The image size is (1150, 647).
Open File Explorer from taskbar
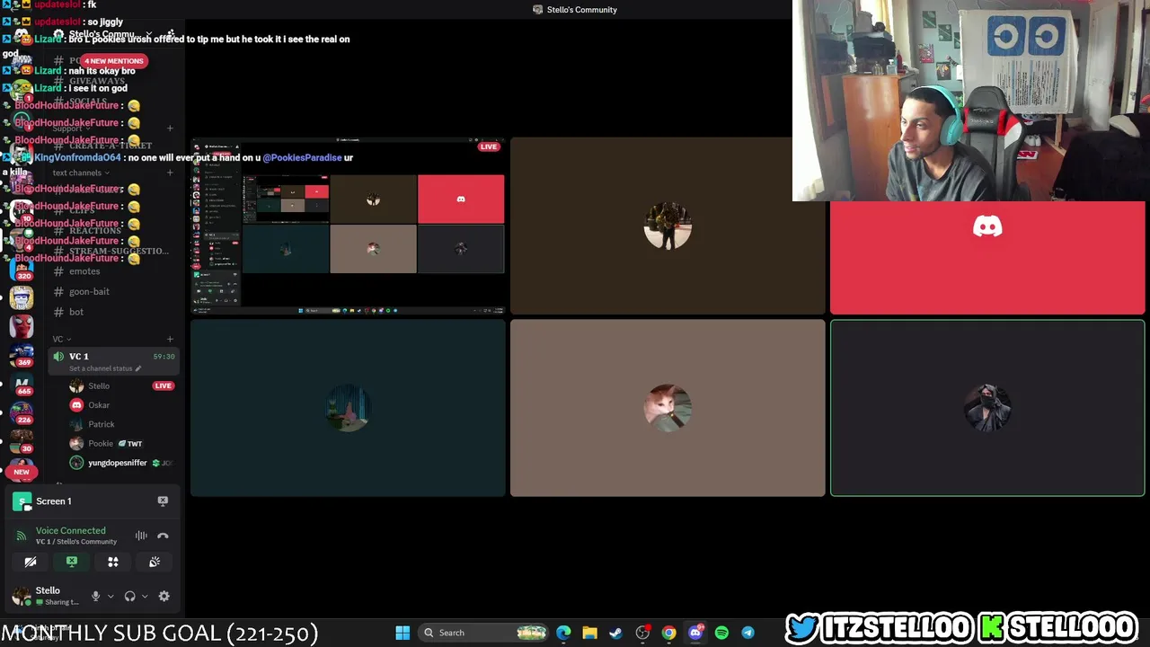point(589,633)
